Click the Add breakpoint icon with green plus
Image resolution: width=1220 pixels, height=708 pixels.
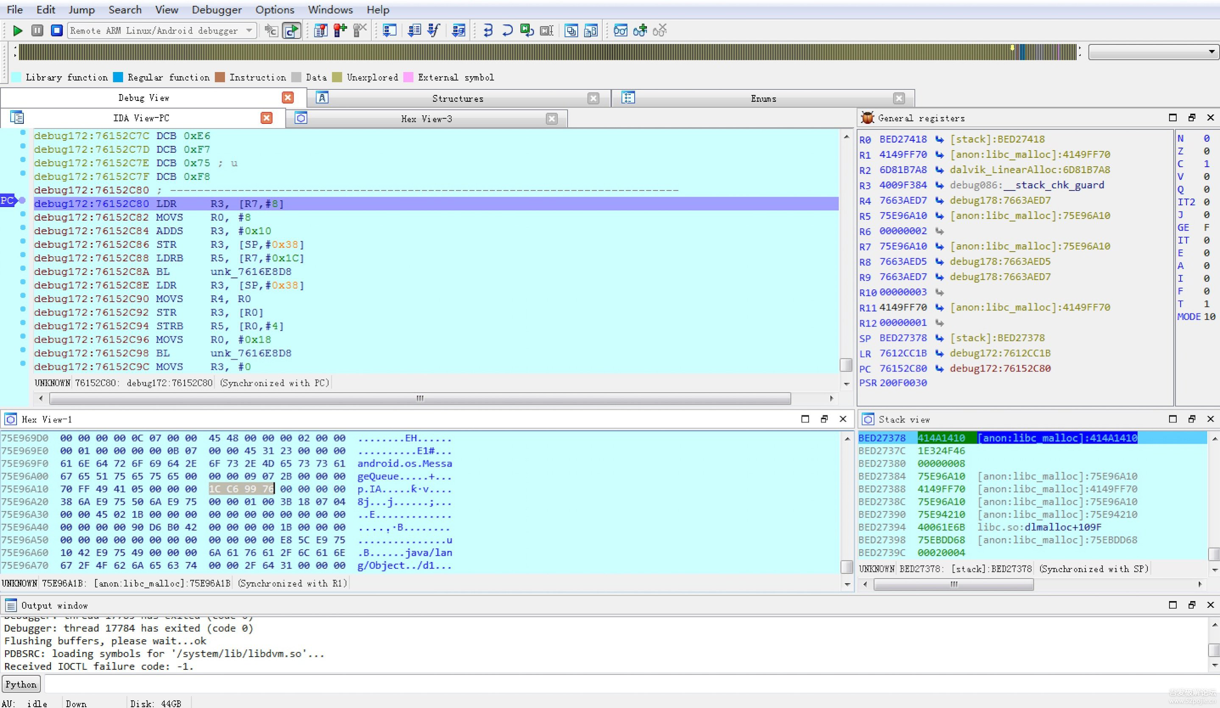coord(340,31)
